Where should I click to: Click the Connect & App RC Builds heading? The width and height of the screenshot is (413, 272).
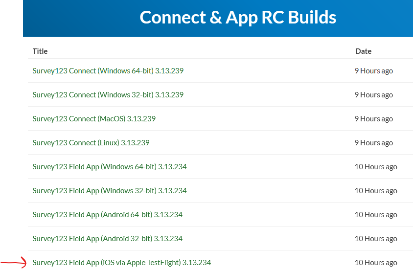coord(238,18)
